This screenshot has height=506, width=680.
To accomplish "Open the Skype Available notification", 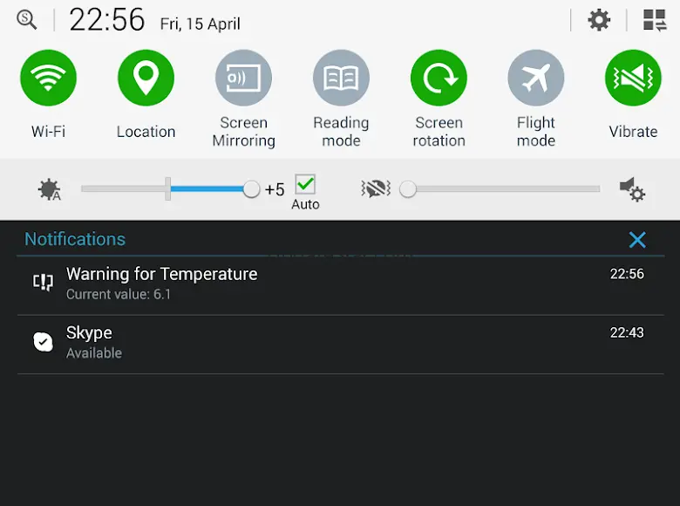I will [x=340, y=344].
